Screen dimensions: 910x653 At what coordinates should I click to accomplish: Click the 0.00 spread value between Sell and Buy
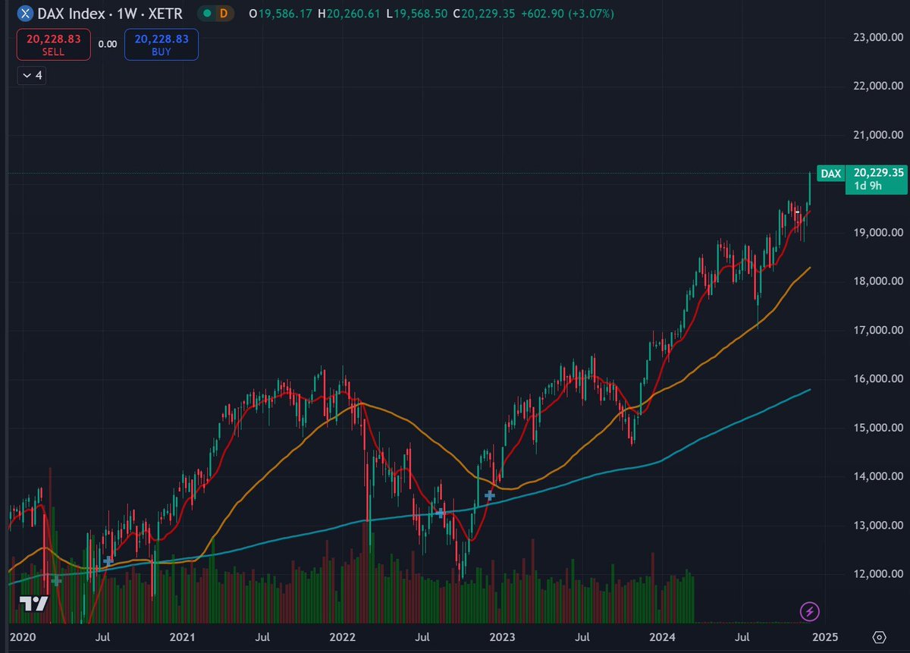pos(107,44)
